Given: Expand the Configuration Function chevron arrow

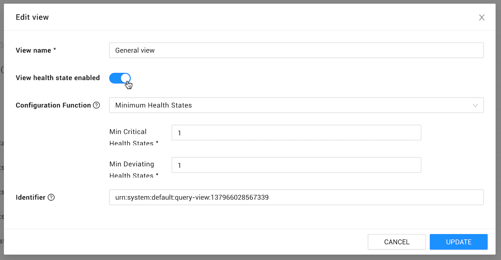Looking at the screenshot, I should [475, 105].
